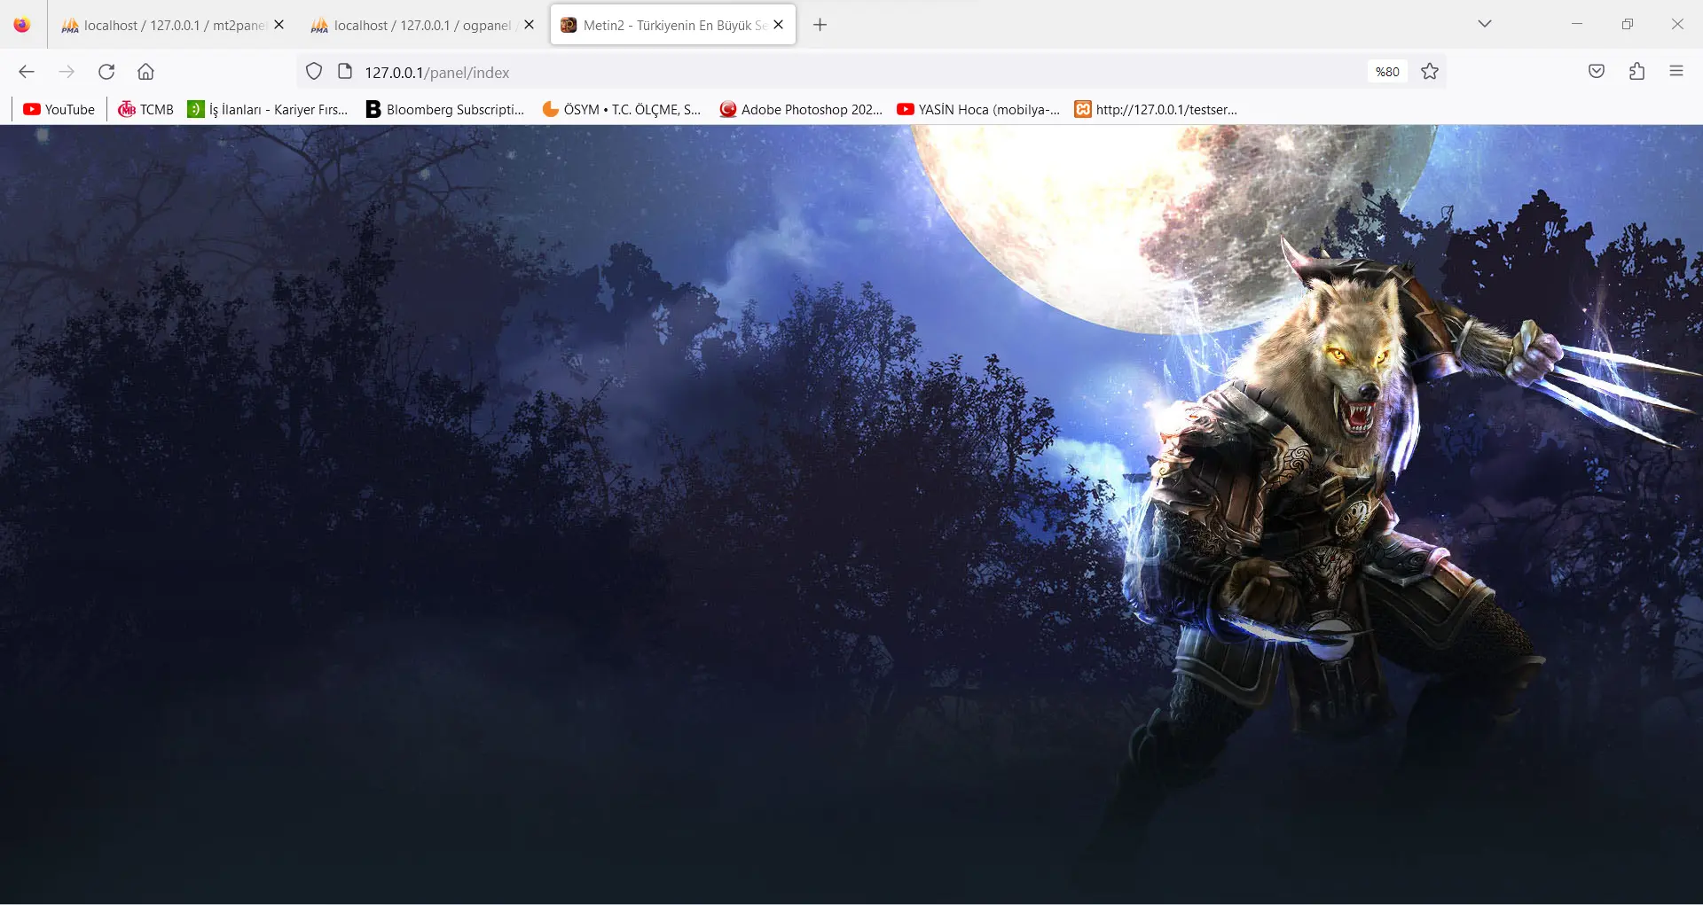Open the browser home page
Screen dimensions: 1703x905
click(x=146, y=72)
